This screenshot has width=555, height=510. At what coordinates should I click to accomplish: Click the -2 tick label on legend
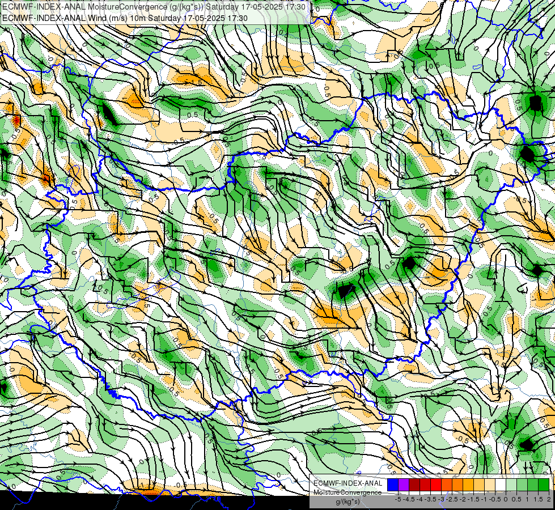[463, 499]
